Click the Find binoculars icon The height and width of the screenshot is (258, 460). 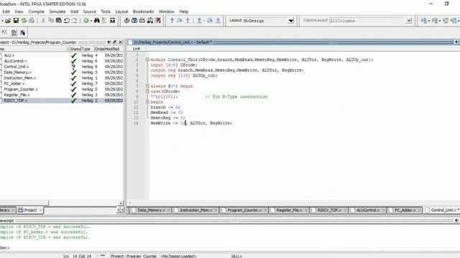click(x=97, y=21)
